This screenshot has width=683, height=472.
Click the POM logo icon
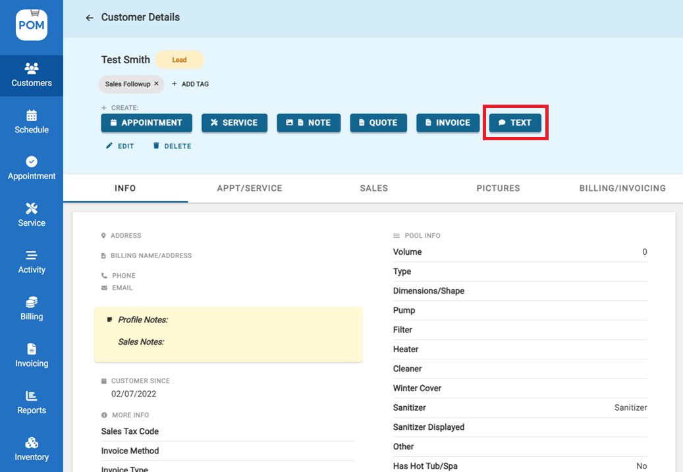(x=32, y=25)
